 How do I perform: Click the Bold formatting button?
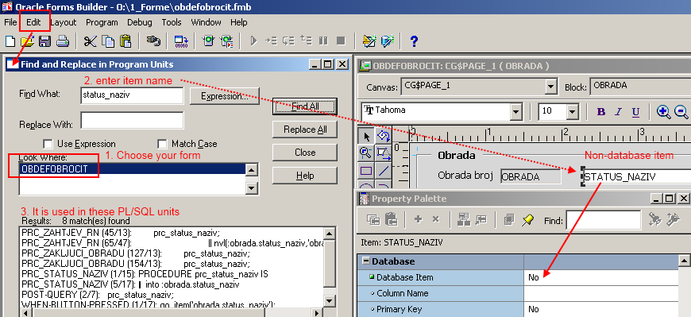601,111
